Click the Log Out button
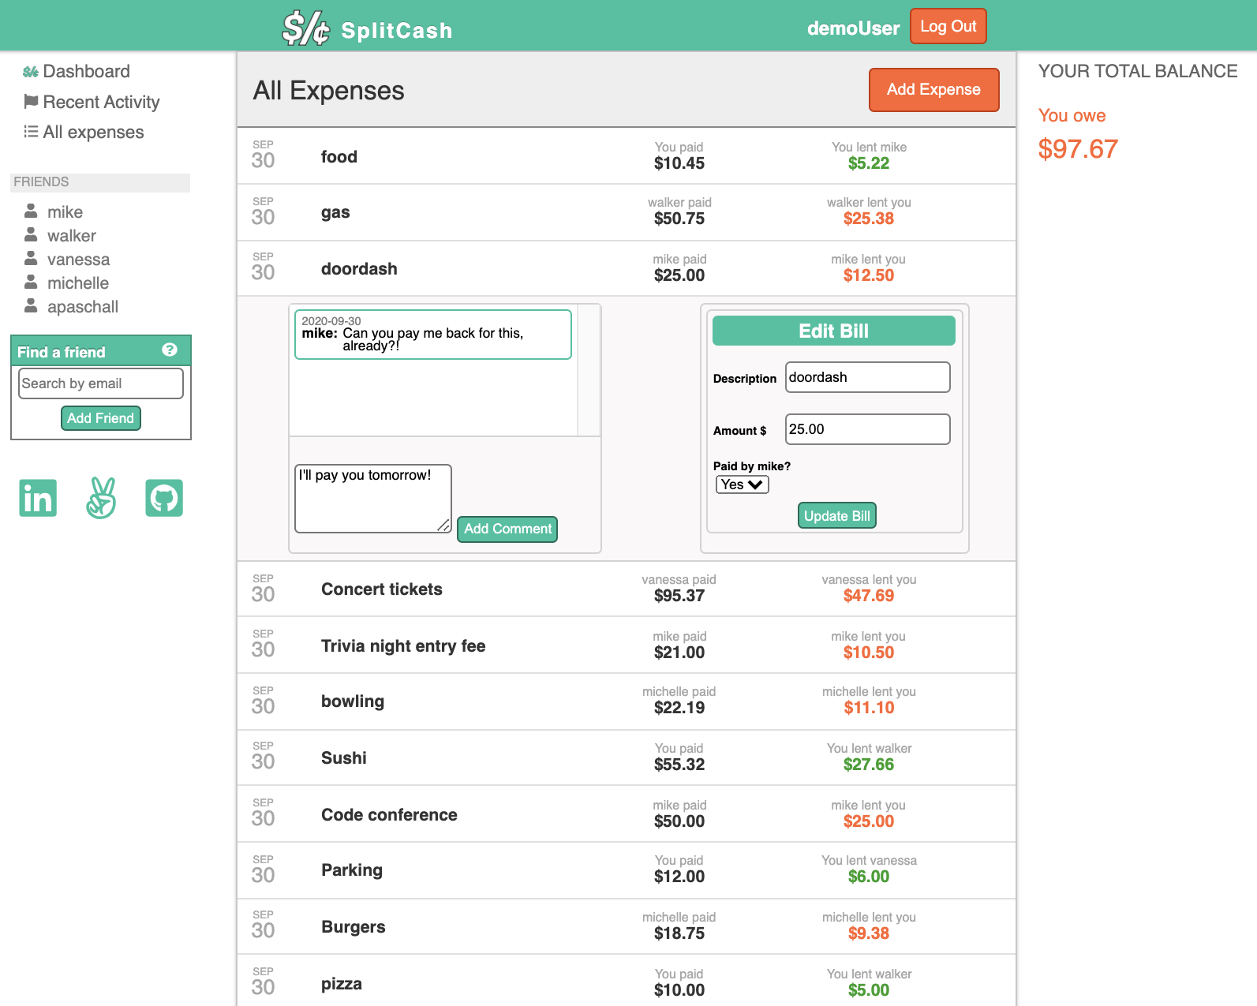Viewport: 1257px width, 1006px height. [x=948, y=26]
